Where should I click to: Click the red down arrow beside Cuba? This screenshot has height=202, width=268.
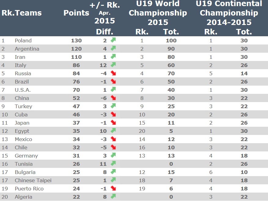tap(113, 114)
